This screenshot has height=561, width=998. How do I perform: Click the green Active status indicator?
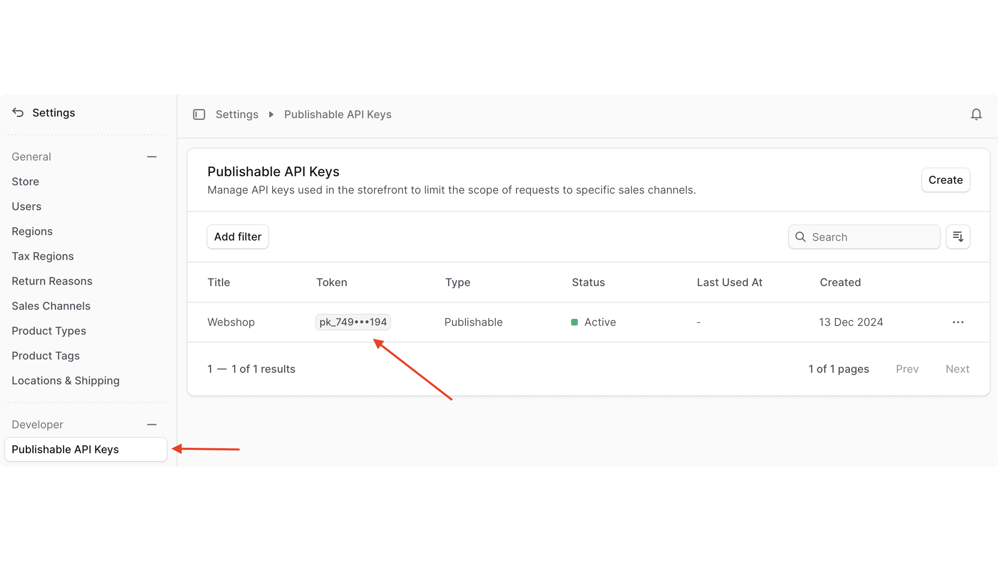[x=575, y=322]
